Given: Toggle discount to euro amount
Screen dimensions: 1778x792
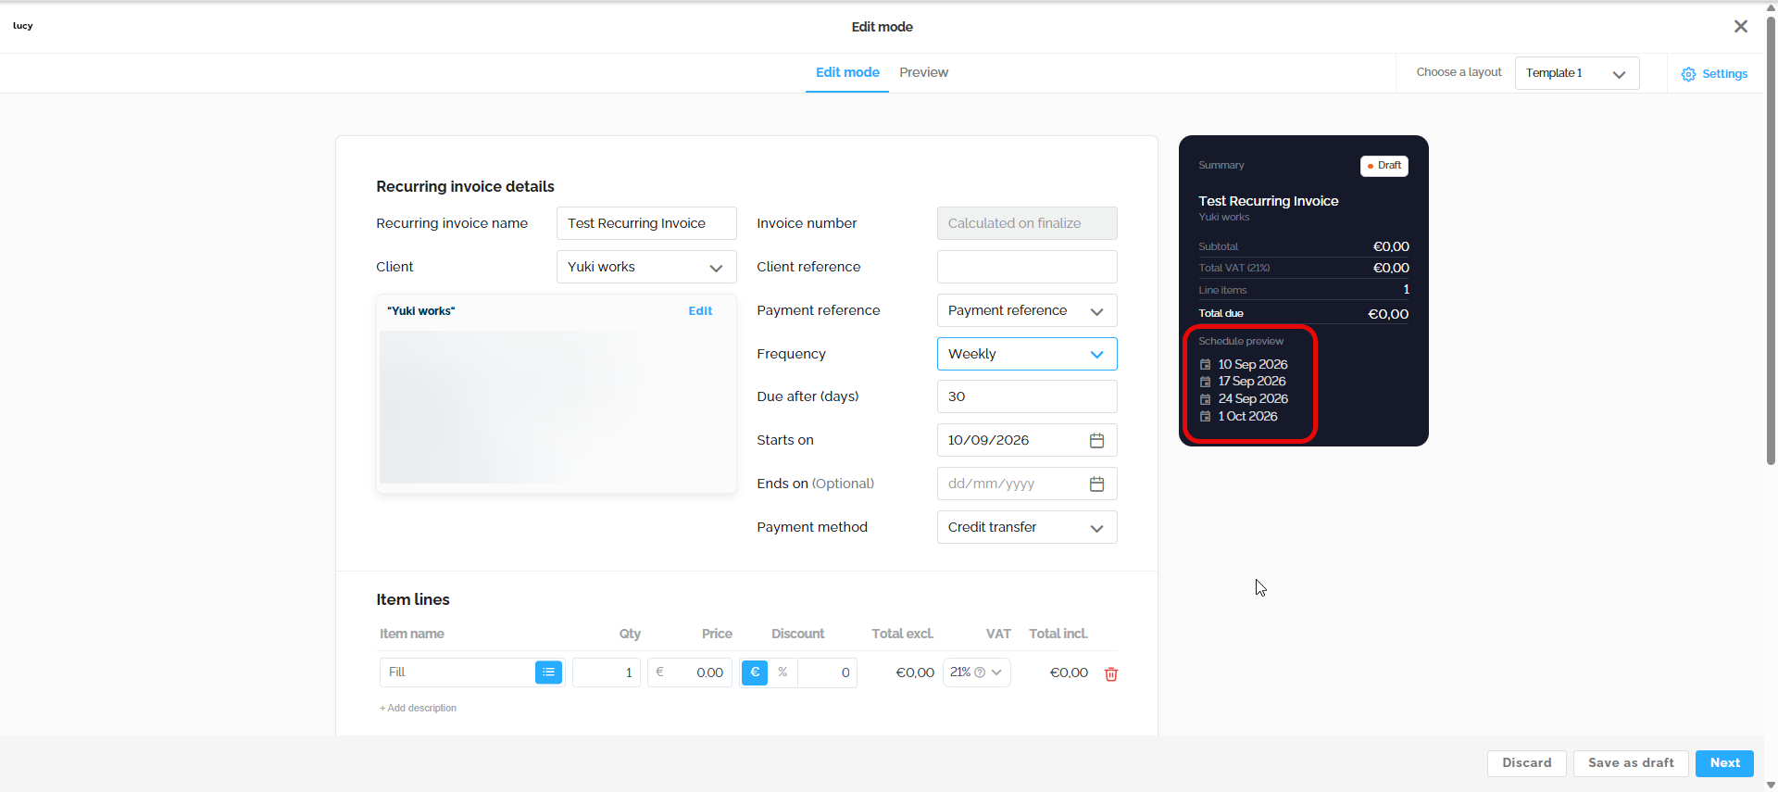Looking at the screenshot, I should click(755, 673).
